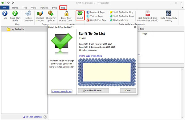This screenshot has height=120, width=185.
Task: Collapse the ribbon with the chevron
Action: coord(182,8)
